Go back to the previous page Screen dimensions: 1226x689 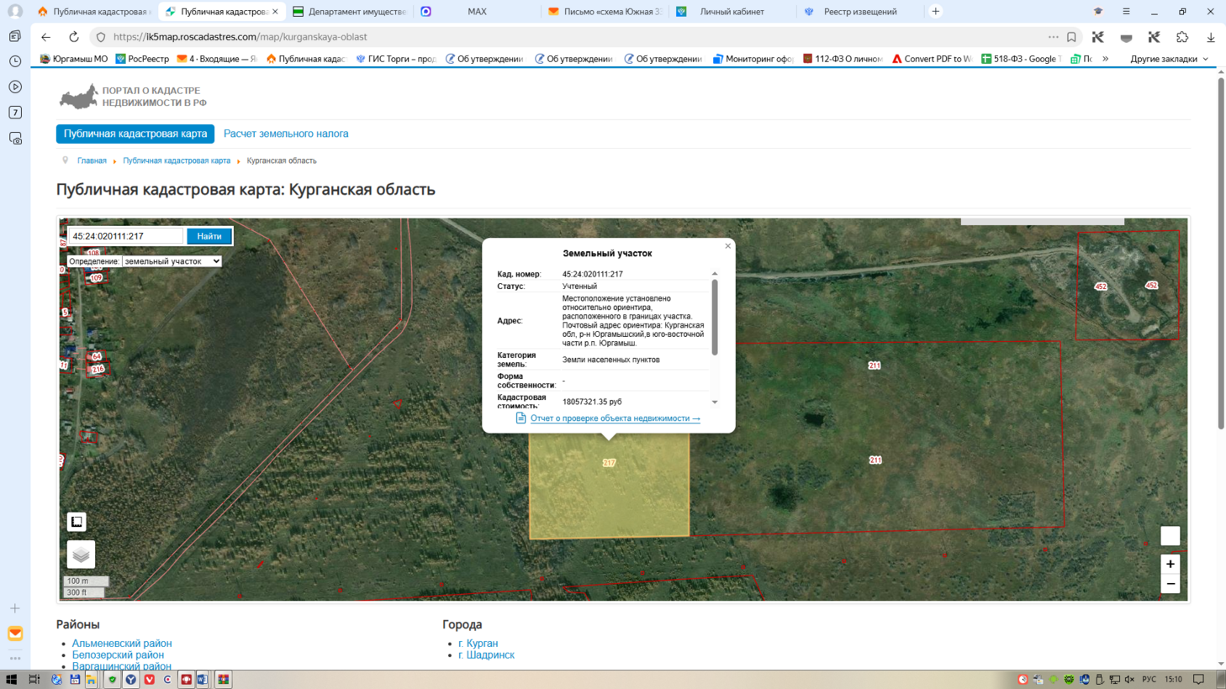point(46,37)
